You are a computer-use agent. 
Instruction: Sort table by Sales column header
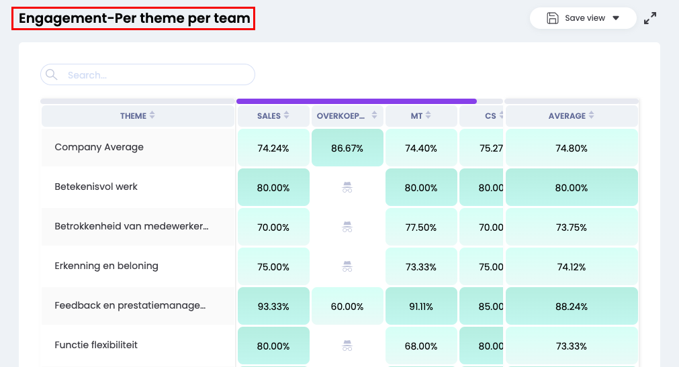coord(273,116)
